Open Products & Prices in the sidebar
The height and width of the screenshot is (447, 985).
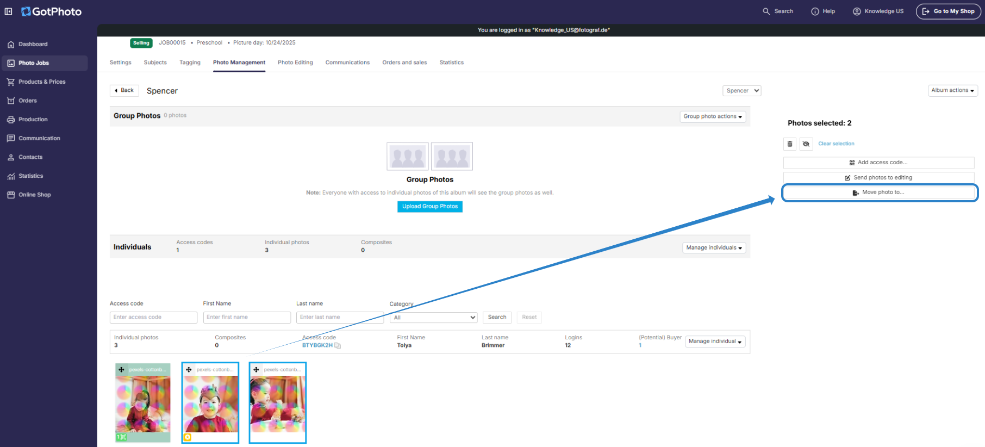(45, 82)
